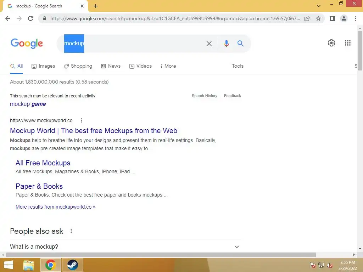This screenshot has width=363, height=272.
Task: Click the taskbar clock showing 7:55 PM
Action: coord(347,265)
